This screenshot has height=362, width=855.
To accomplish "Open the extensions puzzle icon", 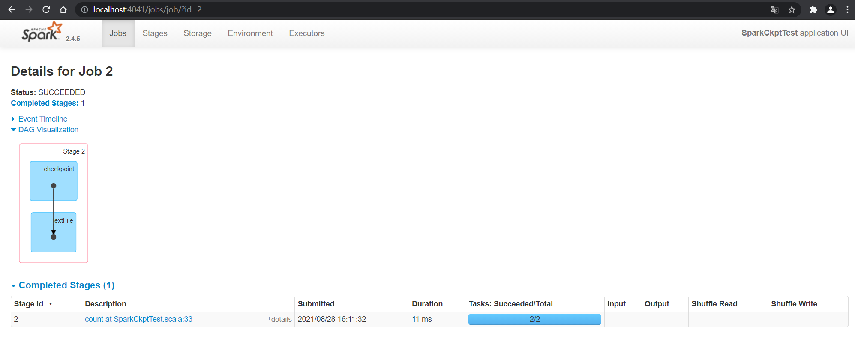I will pos(813,9).
